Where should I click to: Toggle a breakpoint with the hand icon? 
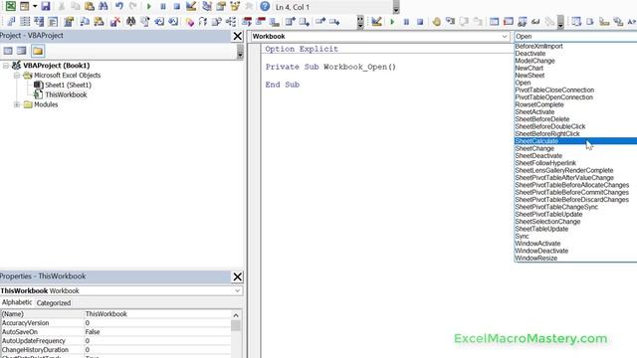click(437, 22)
